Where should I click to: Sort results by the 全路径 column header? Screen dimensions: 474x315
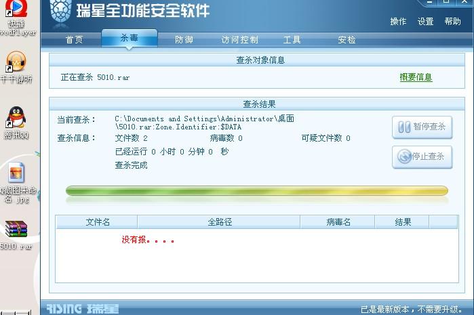coord(219,222)
